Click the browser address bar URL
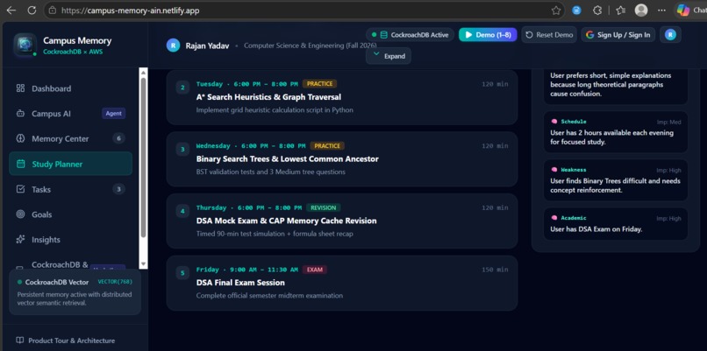 tap(131, 11)
